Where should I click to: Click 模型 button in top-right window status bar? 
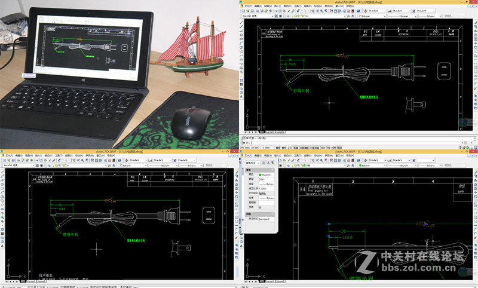[x=339, y=148]
